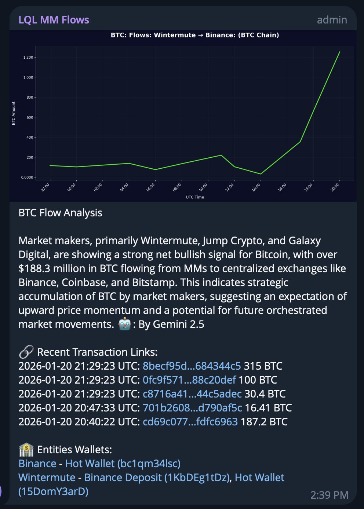
Task: Click the bank emoji beside Entities Wallets
Action: click(26, 450)
